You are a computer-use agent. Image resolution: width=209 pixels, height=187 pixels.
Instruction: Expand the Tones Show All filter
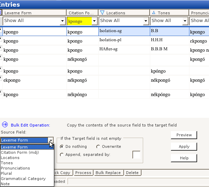point(185,21)
